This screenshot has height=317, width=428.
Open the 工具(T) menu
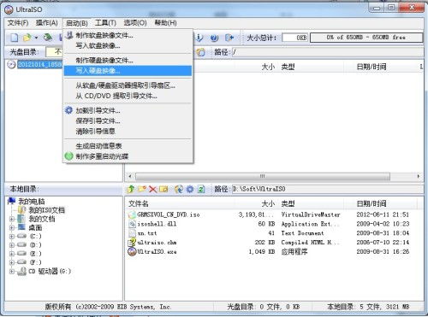(x=105, y=23)
